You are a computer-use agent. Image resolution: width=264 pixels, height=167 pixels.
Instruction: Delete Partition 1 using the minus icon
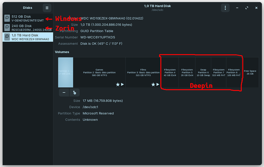(x=64, y=92)
